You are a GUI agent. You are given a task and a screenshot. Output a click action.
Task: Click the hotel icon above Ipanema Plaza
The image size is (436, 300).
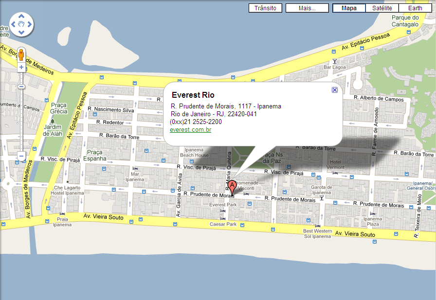(x=373, y=213)
